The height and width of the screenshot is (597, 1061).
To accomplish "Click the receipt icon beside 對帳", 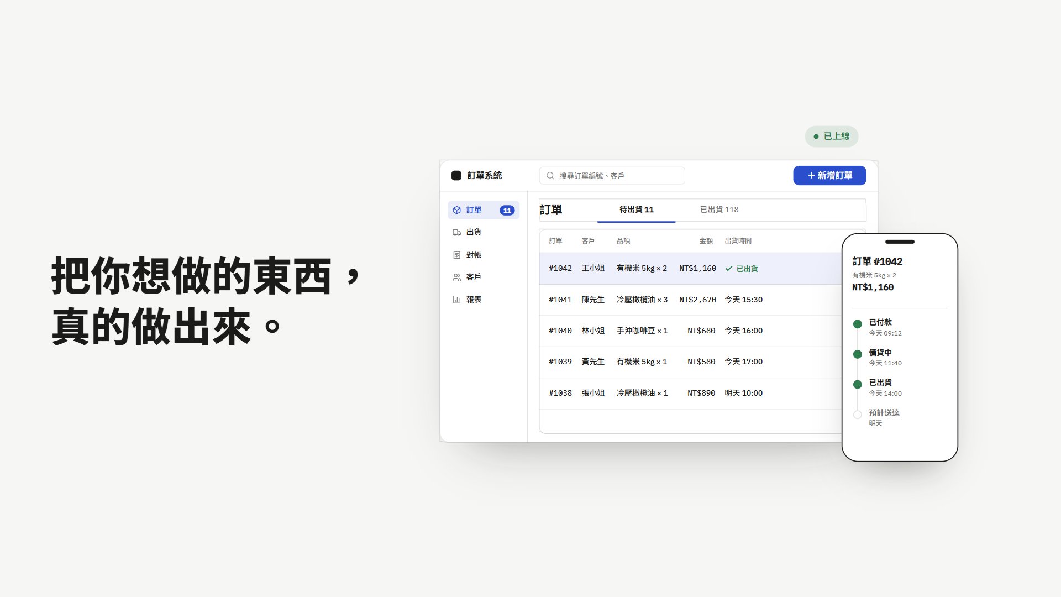I will coord(456,255).
